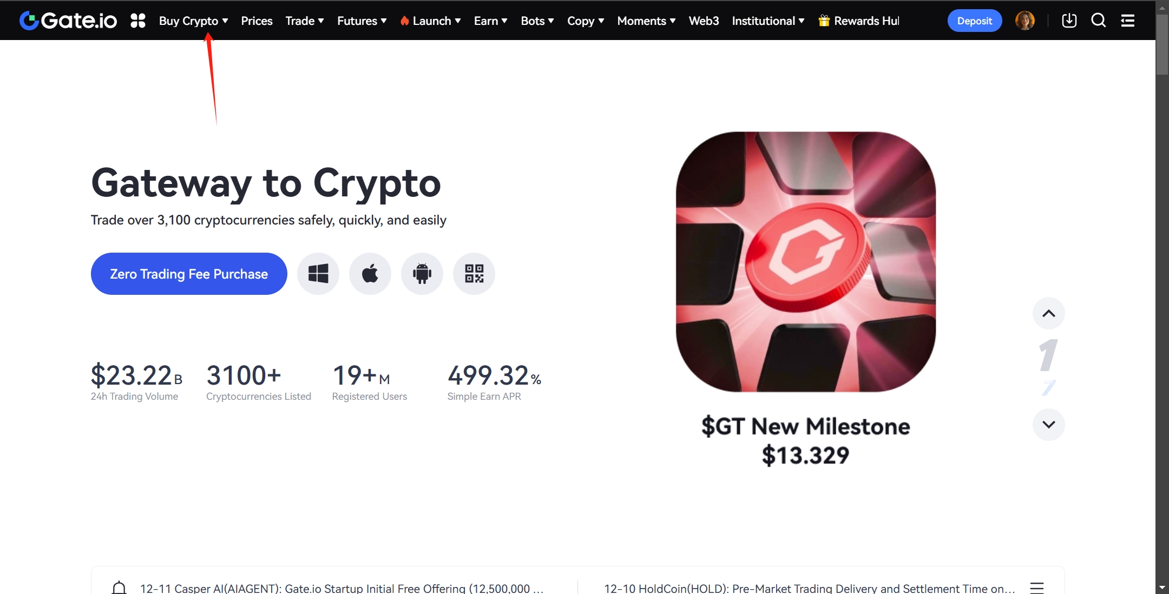Expand the Futures dropdown menu
Image resolution: width=1169 pixels, height=594 pixels.
tap(362, 21)
